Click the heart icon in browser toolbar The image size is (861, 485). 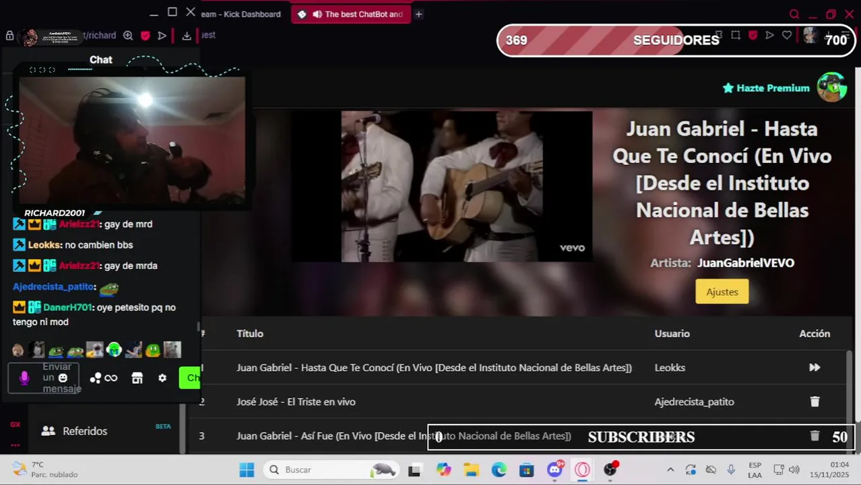coord(787,35)
